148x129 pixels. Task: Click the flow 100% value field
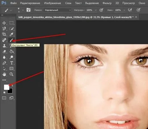click(x=118, y=10)
